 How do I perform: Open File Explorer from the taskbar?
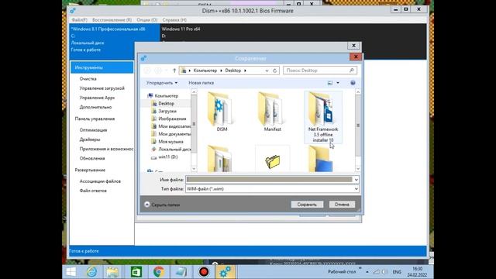tap(112, 272)
